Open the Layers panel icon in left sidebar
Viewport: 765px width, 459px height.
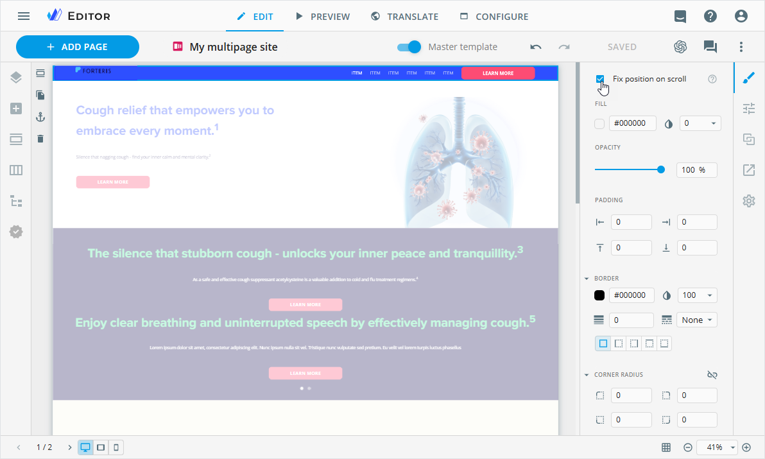(x=16, y=78)
